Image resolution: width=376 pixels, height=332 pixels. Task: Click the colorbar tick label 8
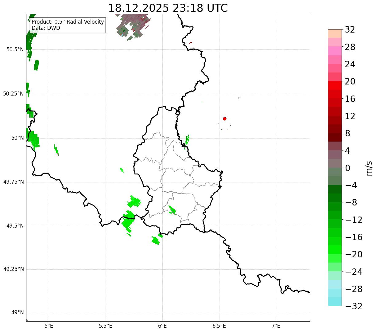click(347, 134)
